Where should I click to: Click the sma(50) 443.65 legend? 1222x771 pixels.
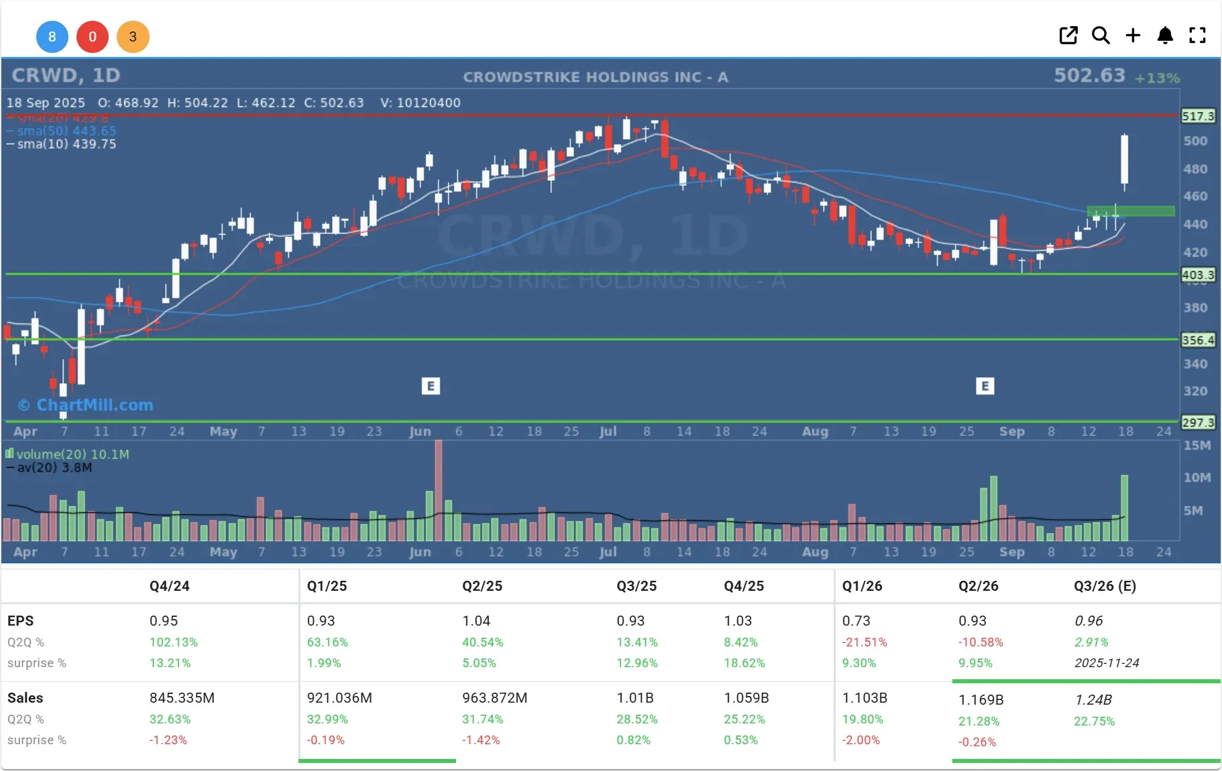coord(62,131)
